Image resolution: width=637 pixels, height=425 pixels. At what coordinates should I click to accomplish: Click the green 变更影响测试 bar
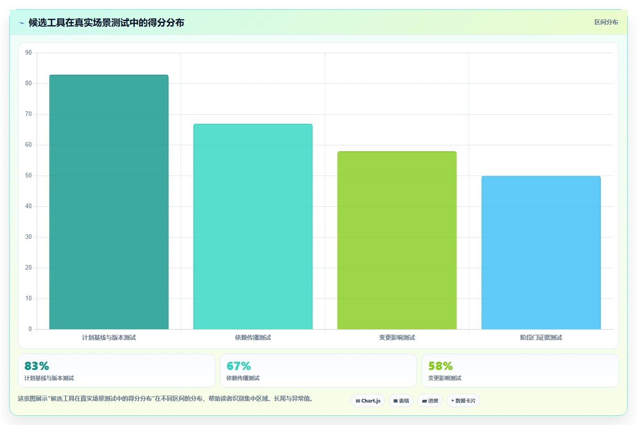[x=397, y=240]
